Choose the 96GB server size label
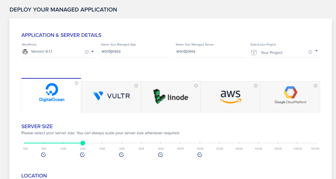Image resolution: width=336 pixels, height=179 pixels. [278, 149]
